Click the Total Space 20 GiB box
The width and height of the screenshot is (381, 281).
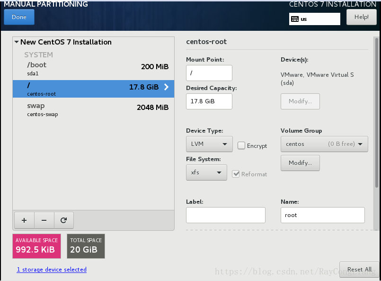click(x=86, y=246)
